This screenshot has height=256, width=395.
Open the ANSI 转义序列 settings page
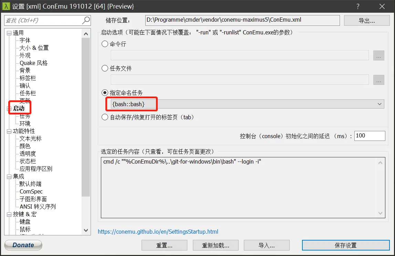click(38, 207)
